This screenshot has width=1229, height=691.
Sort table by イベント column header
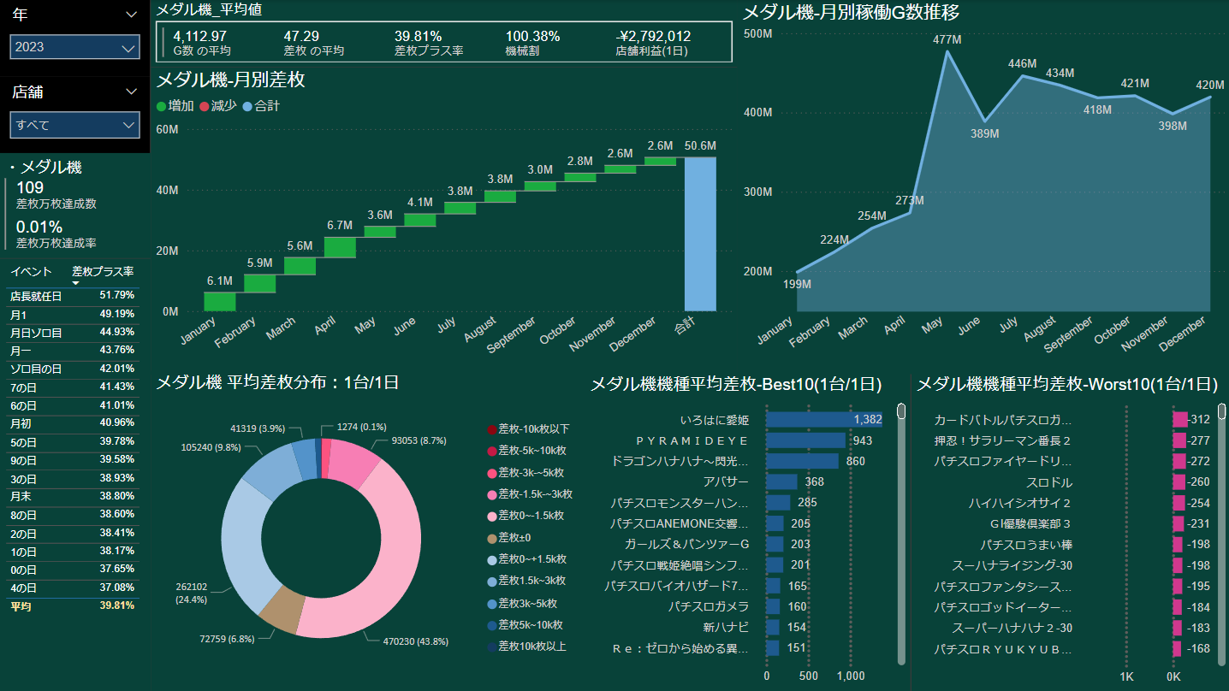coord(31,272)
